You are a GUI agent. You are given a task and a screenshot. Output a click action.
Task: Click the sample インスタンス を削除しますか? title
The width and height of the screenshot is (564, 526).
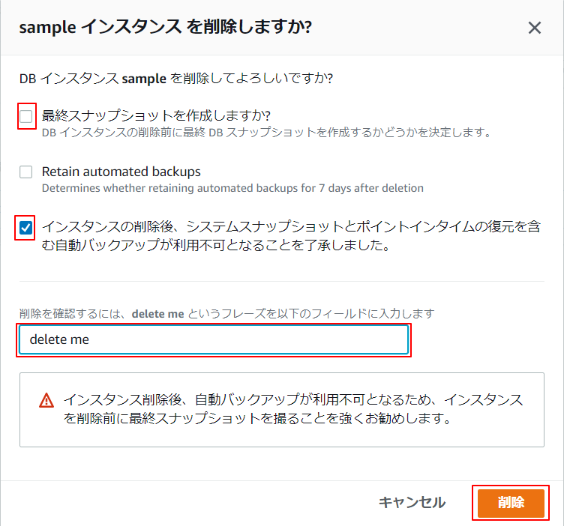point(166,27)
